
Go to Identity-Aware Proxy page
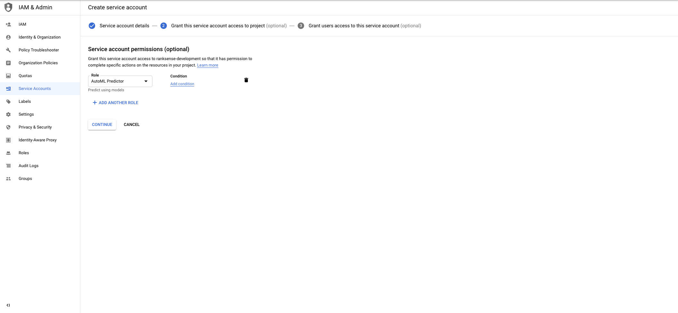[38, 140]
